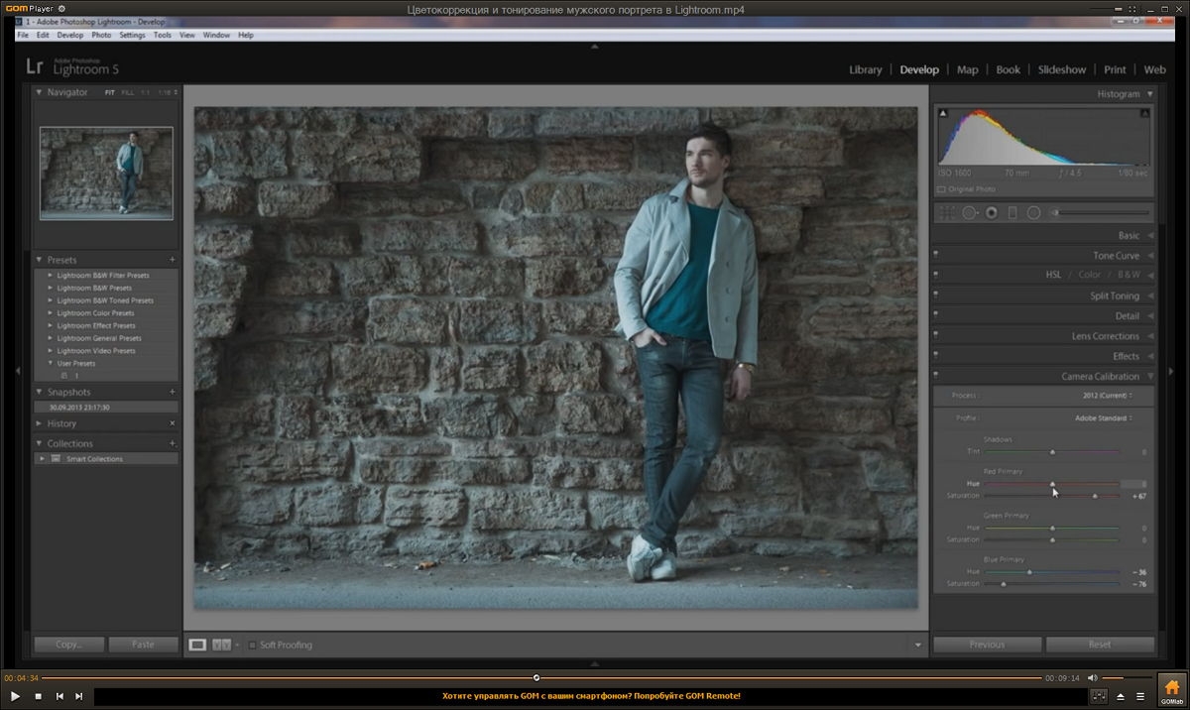Open the Profile Adobe Standard dropdown

pyautogui.click(x=1103, y=418)
